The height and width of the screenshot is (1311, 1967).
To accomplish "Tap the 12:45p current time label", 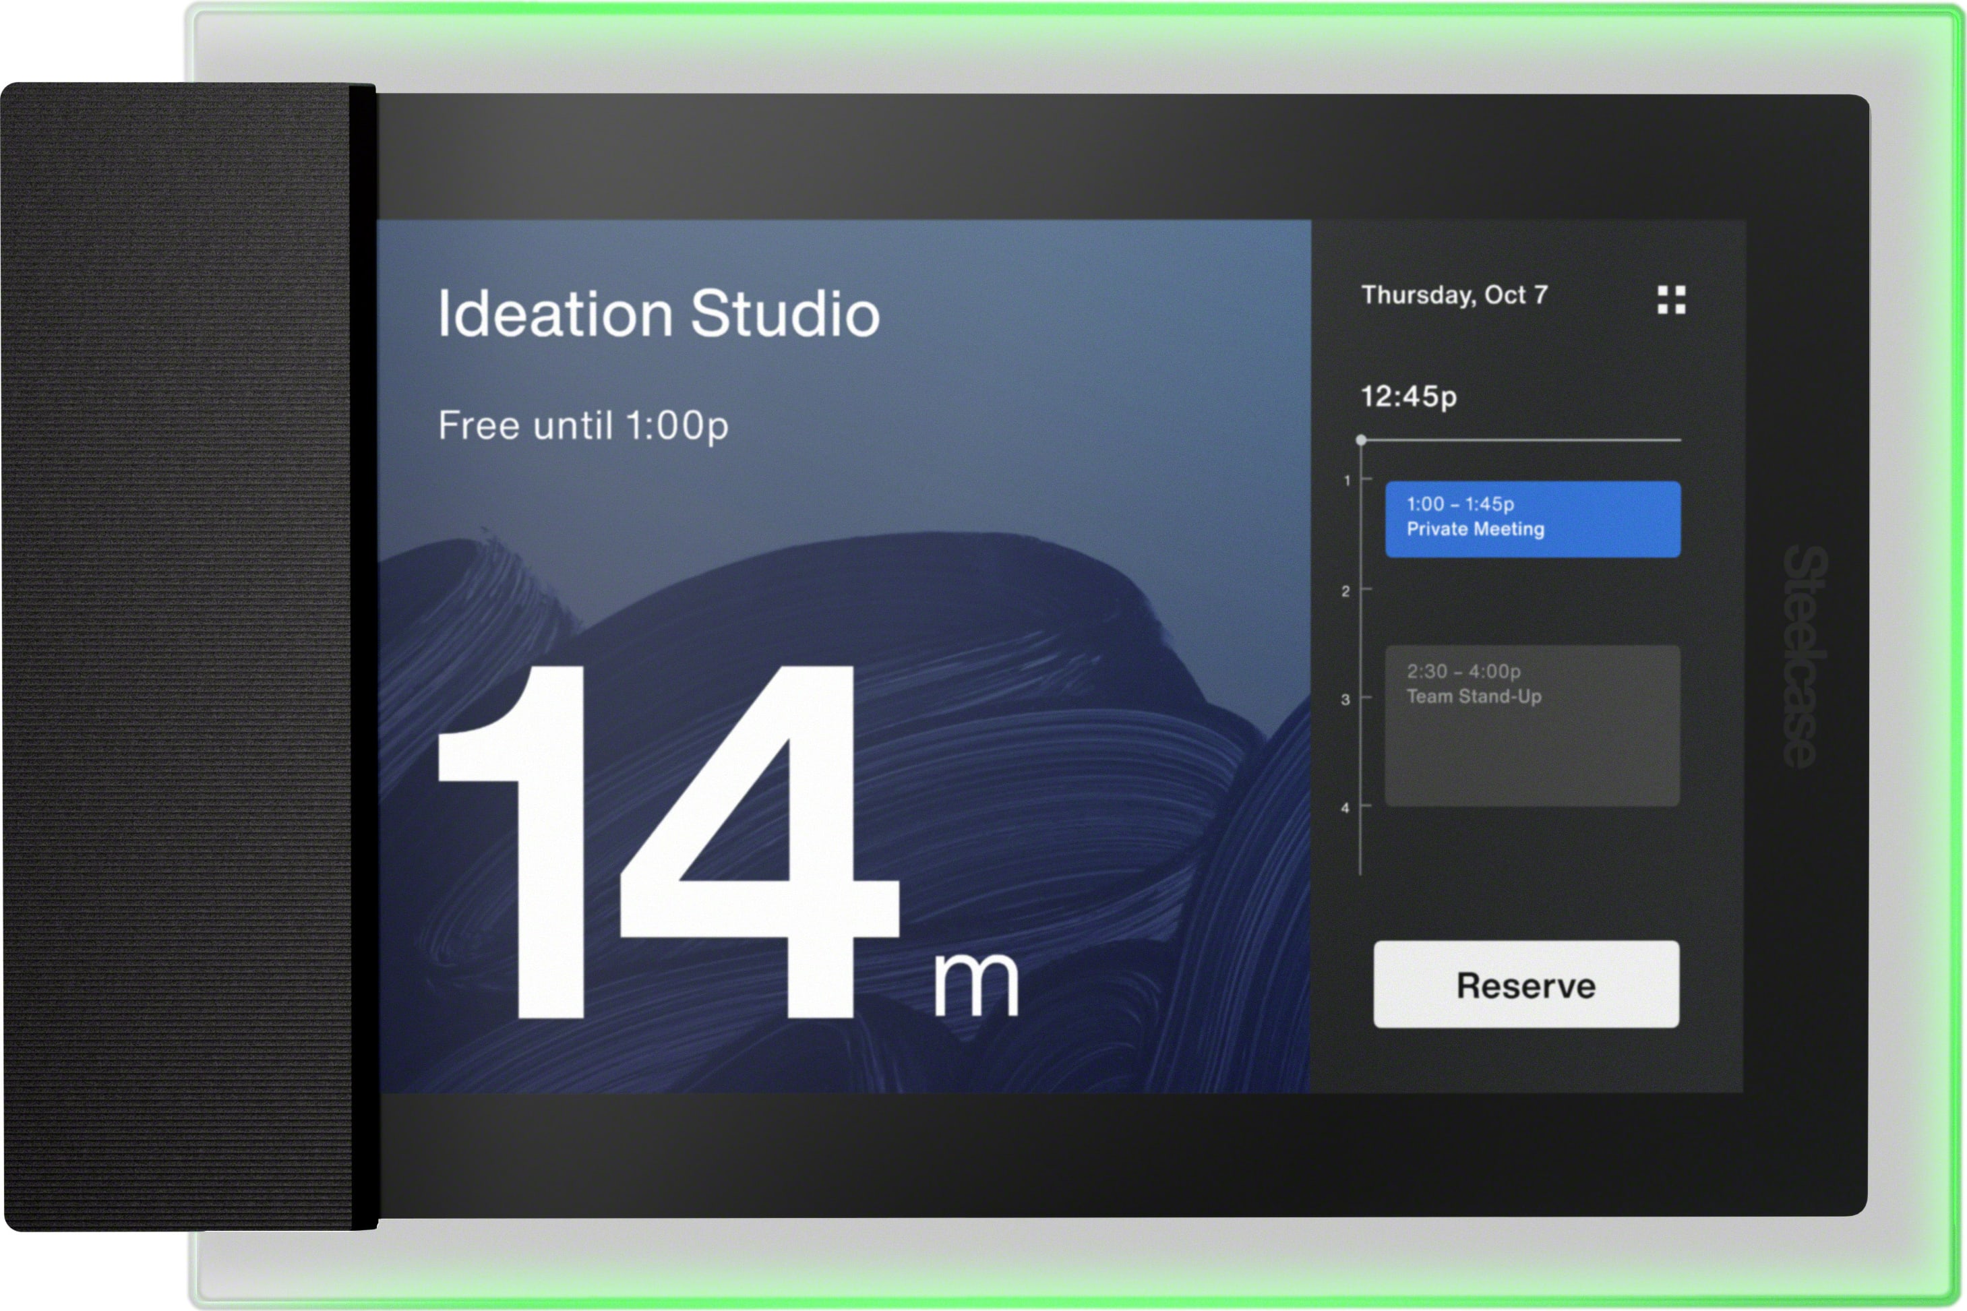I will coord(1409,396).
